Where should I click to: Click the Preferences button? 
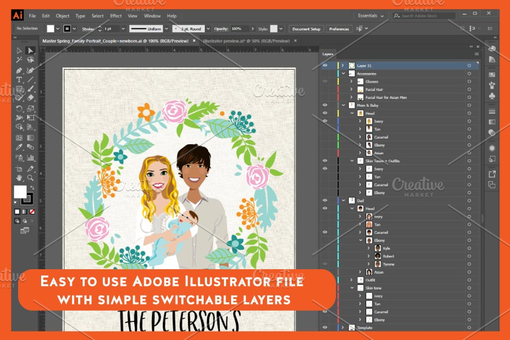click(339, 29)
